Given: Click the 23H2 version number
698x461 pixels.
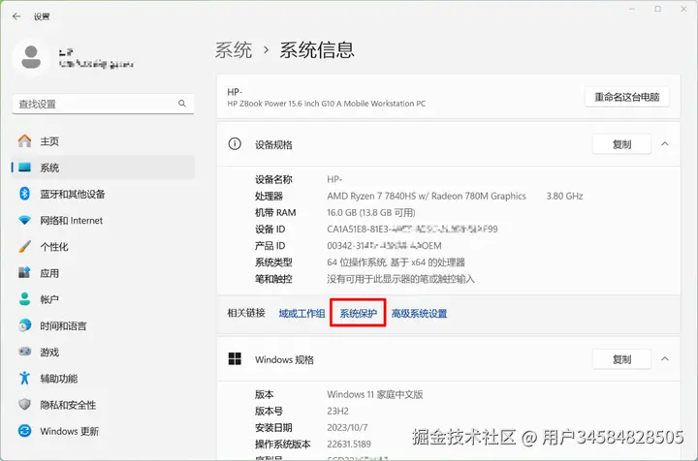Looking at the screenshot, I should pos(338,411).
